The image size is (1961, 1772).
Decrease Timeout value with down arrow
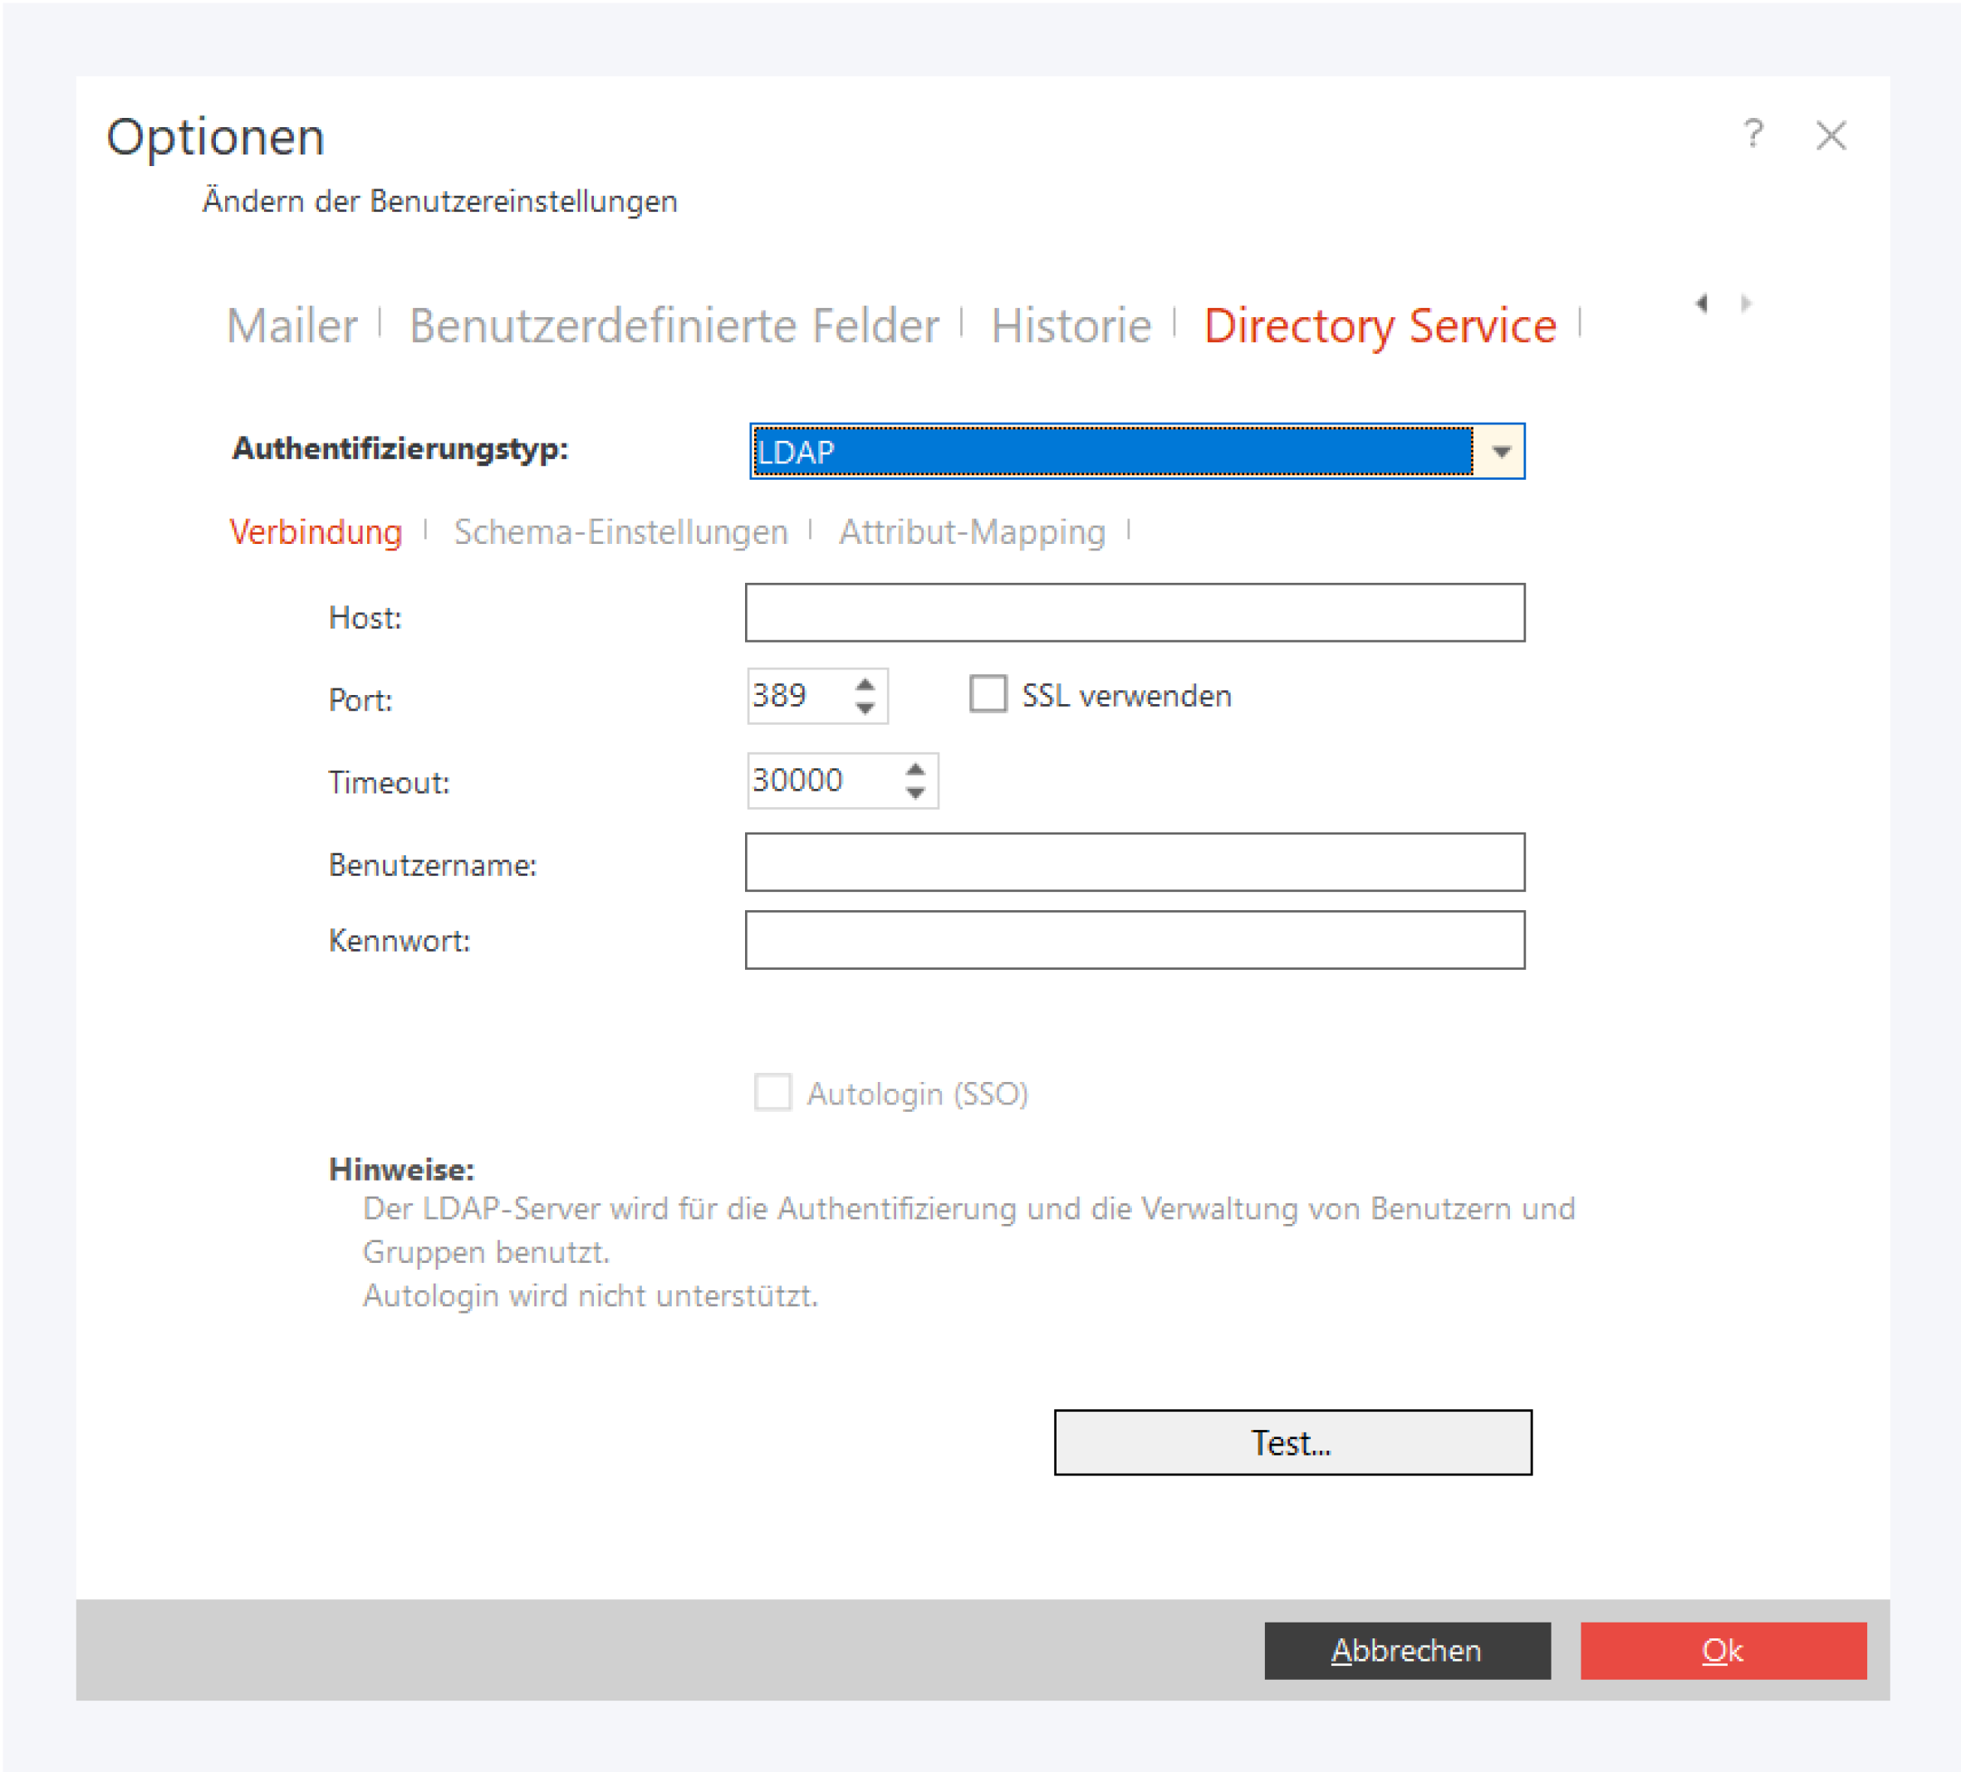(x=914, y=794)
